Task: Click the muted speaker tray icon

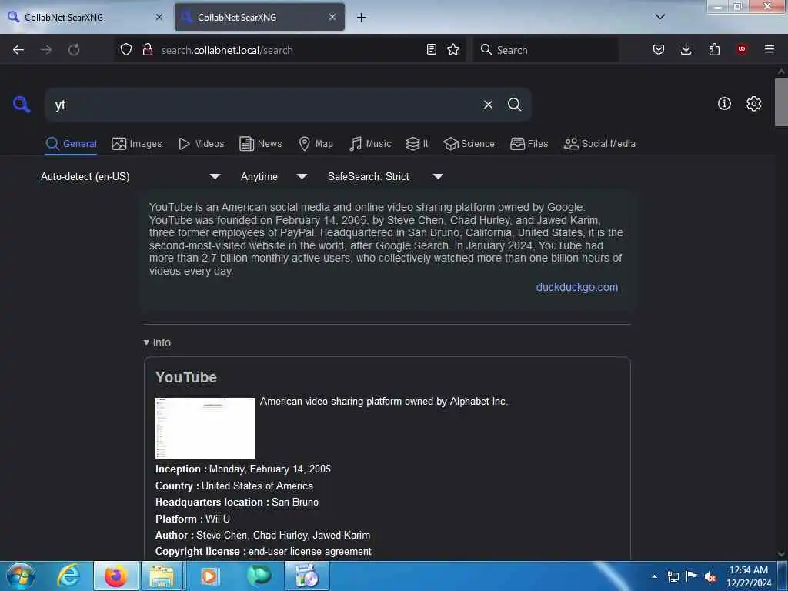Action: (710, 576)
